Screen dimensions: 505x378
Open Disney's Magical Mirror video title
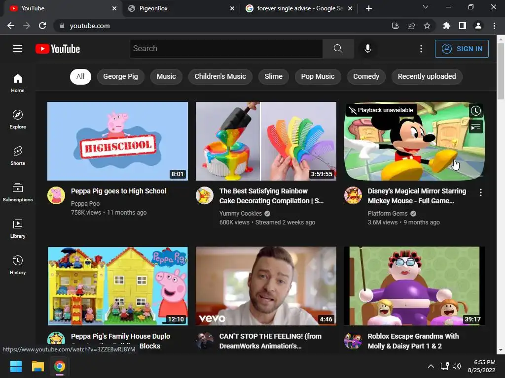click(417, 196)
